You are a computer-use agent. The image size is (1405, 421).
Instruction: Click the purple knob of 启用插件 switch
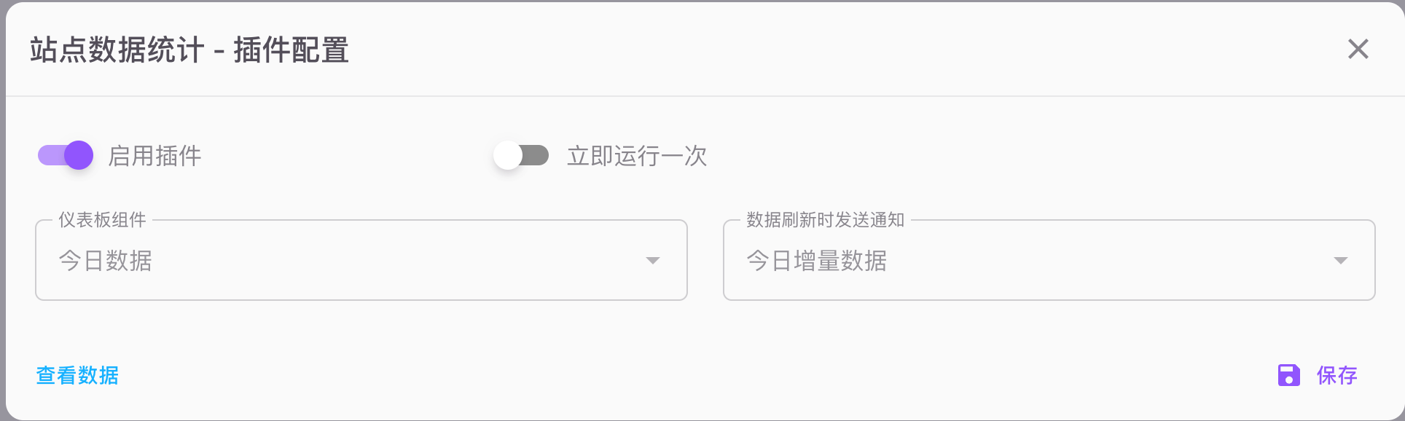coord(79,155)
